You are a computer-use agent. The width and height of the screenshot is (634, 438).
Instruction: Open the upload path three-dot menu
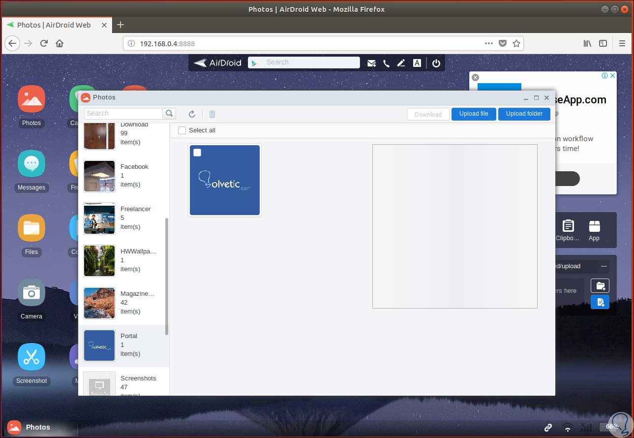(x=604, y=266)
